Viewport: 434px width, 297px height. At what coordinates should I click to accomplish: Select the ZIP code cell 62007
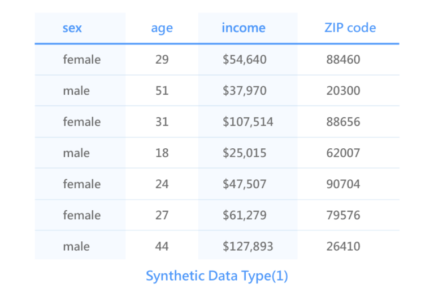(343, 153)
